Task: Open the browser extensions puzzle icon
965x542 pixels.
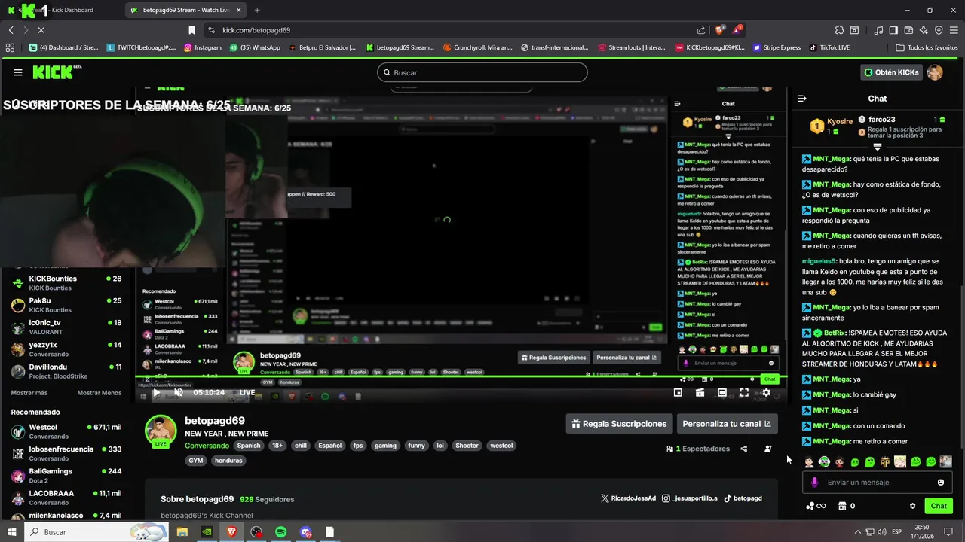Action: [x=839, y=30]
